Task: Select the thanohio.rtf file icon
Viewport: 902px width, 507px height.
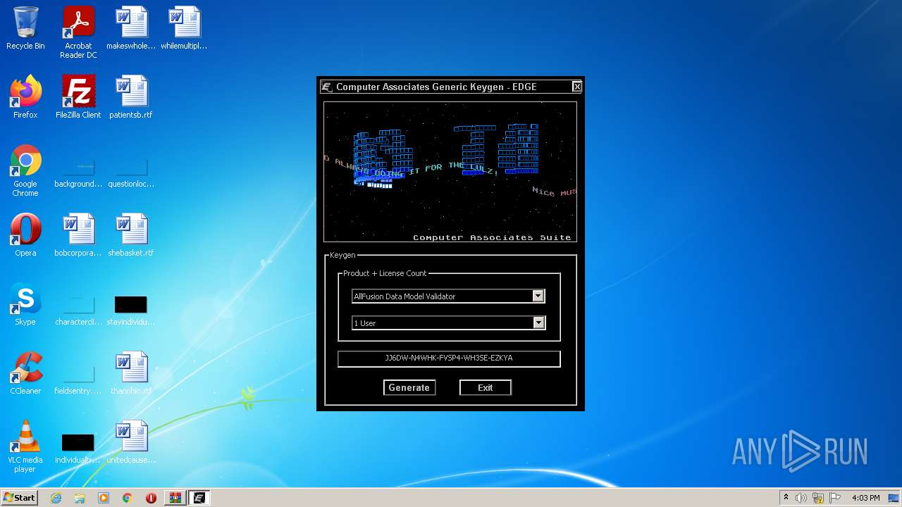Action: (x=131, y=373)
